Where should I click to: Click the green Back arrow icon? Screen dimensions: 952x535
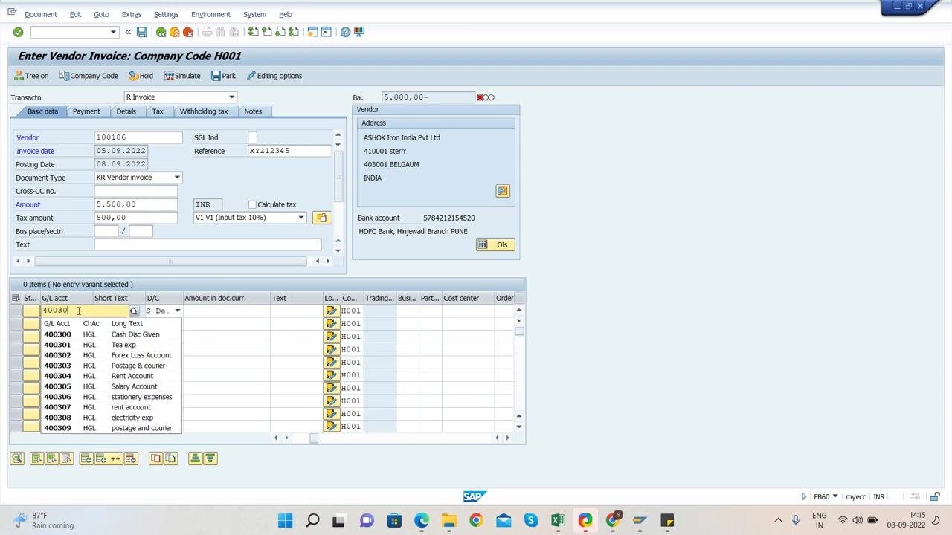pos(161,32)
